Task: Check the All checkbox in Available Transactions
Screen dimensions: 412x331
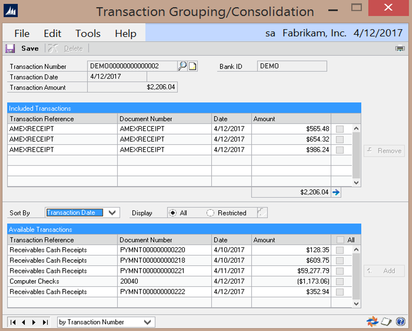Action: [340, 240]
